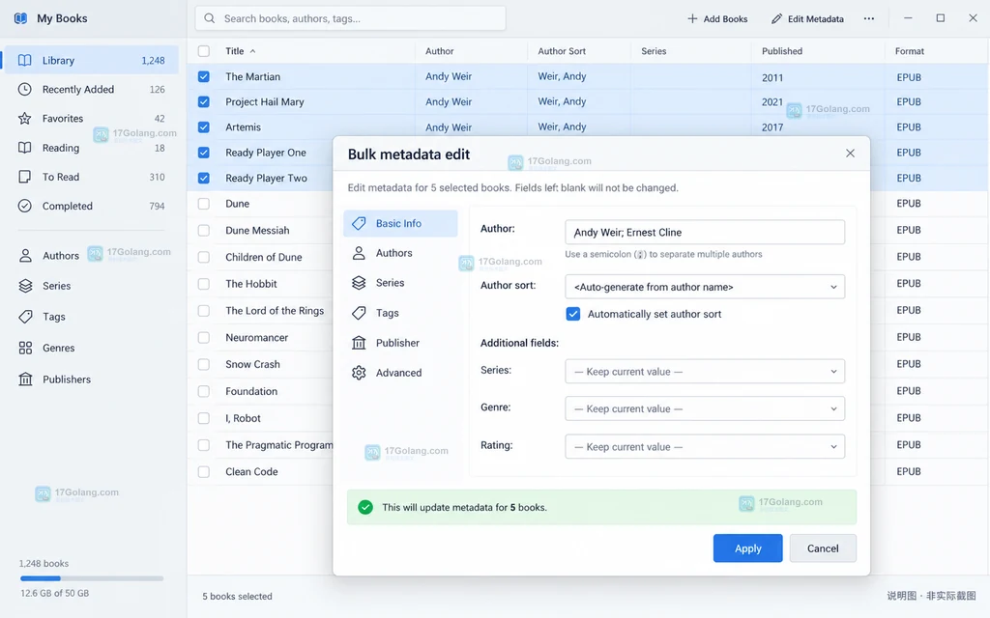Click the Advanced gear icon in dialog

pos(359,373)
